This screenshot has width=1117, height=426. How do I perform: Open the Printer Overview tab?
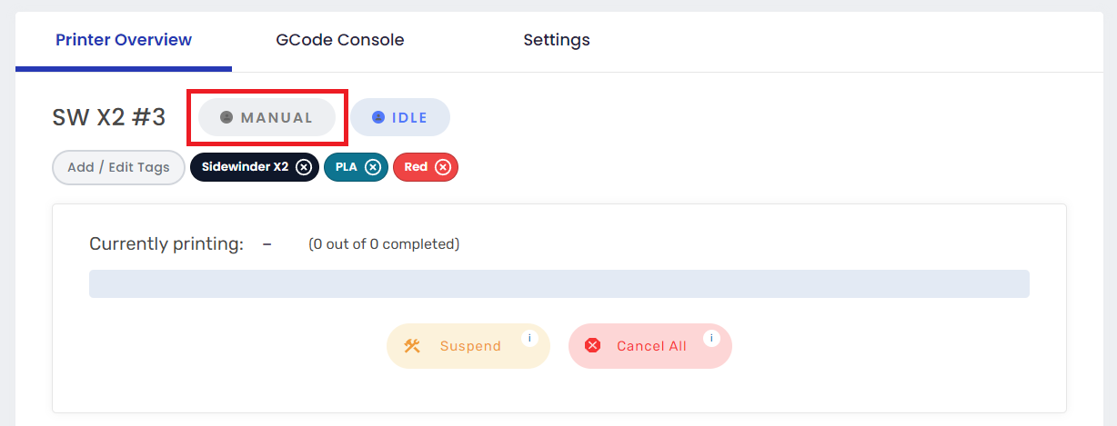pos(124,40)
